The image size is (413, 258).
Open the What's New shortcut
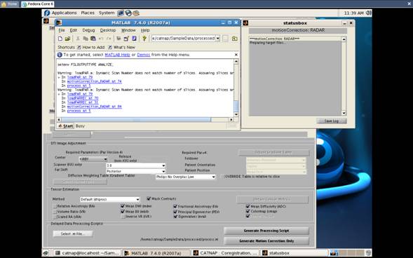pyautogui.click(x=121, y=48)
